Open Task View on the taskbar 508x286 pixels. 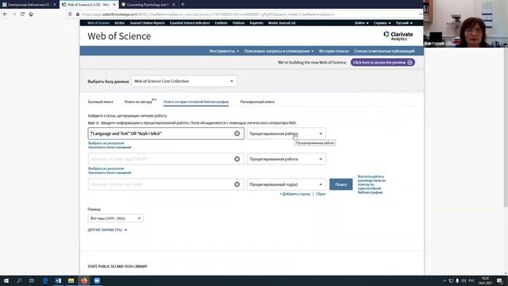pyautogui.click(x=32, y=280)
